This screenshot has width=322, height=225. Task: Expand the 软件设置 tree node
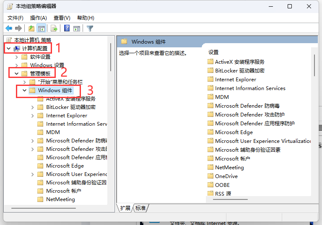tap(16, 57)
